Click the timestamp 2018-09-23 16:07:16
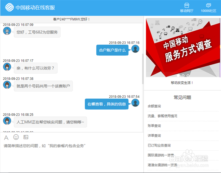 [124, 43]
